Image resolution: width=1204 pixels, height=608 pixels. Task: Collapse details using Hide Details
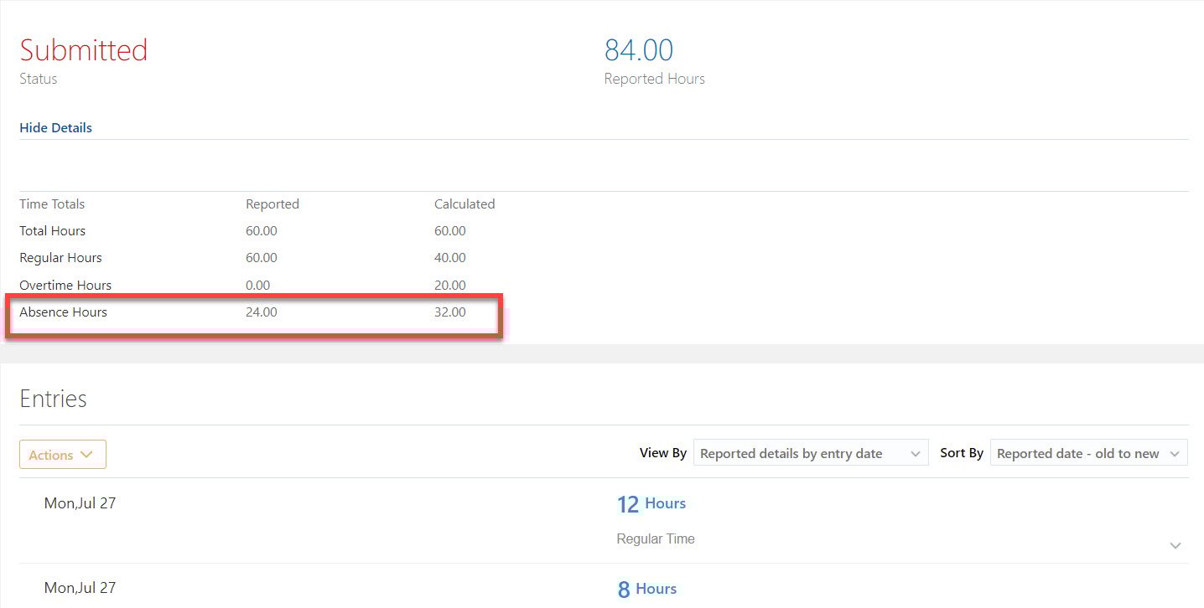coord(55,127)
